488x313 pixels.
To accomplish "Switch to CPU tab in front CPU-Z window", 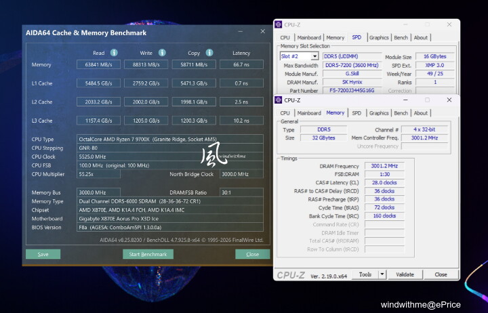I will [285, 113].
